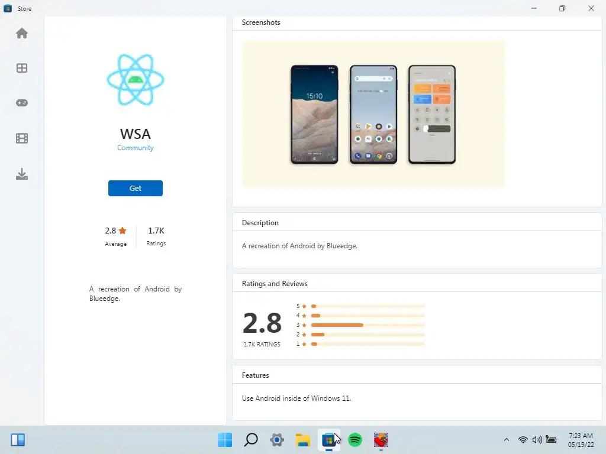The width and height of the screenshot is (606, 454).
Task: Click the 1 star rating bar
Action: click(x=368, y=343)
